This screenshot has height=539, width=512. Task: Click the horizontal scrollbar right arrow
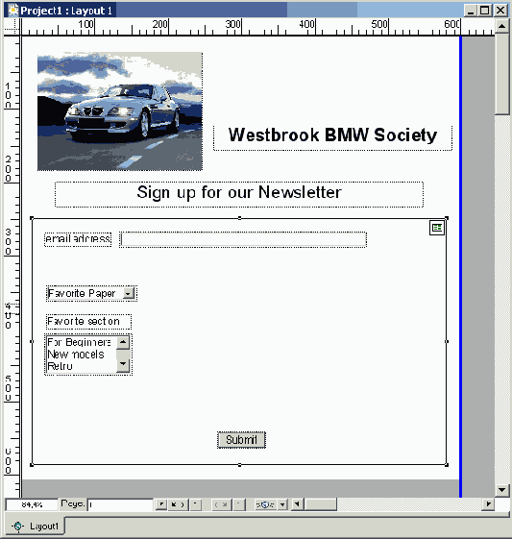(x=488, y=504)
